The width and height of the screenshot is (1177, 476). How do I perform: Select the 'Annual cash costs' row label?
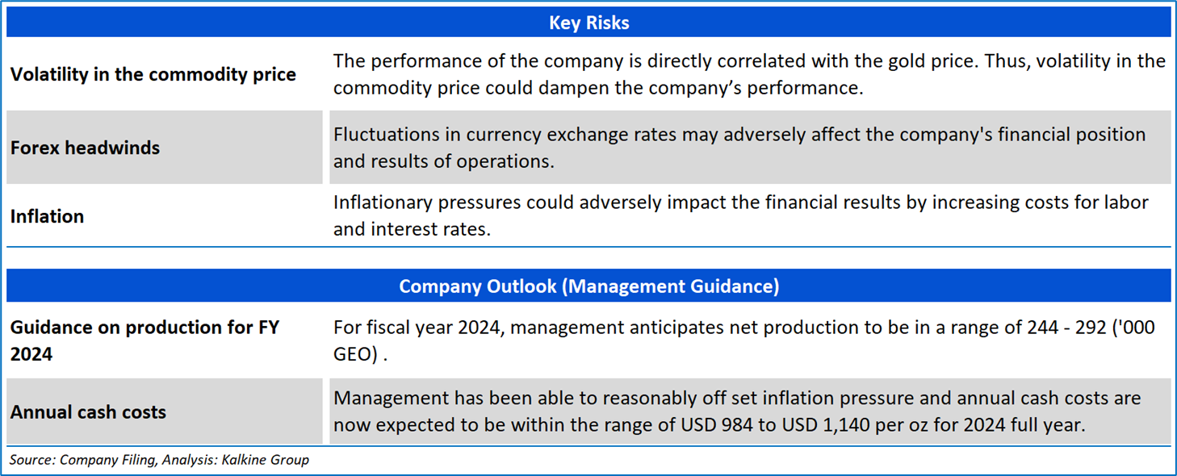click(88, 412)
